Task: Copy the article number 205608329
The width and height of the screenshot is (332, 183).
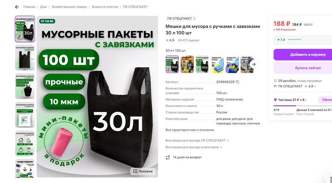Action: tap(237, 82)
